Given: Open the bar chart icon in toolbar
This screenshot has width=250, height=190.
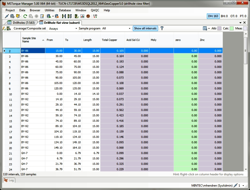Looking at the screenshot, I should 82,16.
